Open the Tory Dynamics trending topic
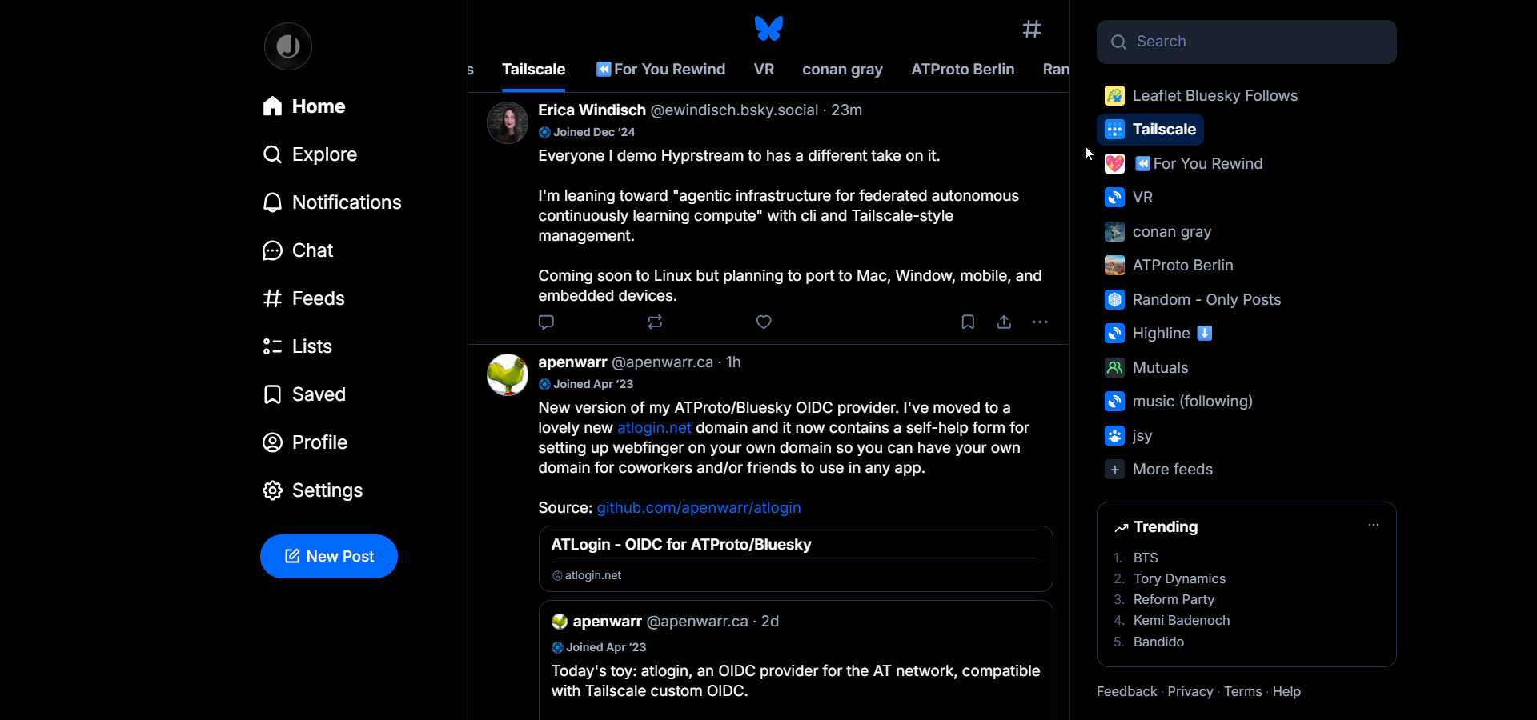This screenshot has height=720, width=1537. (1179, 578)
